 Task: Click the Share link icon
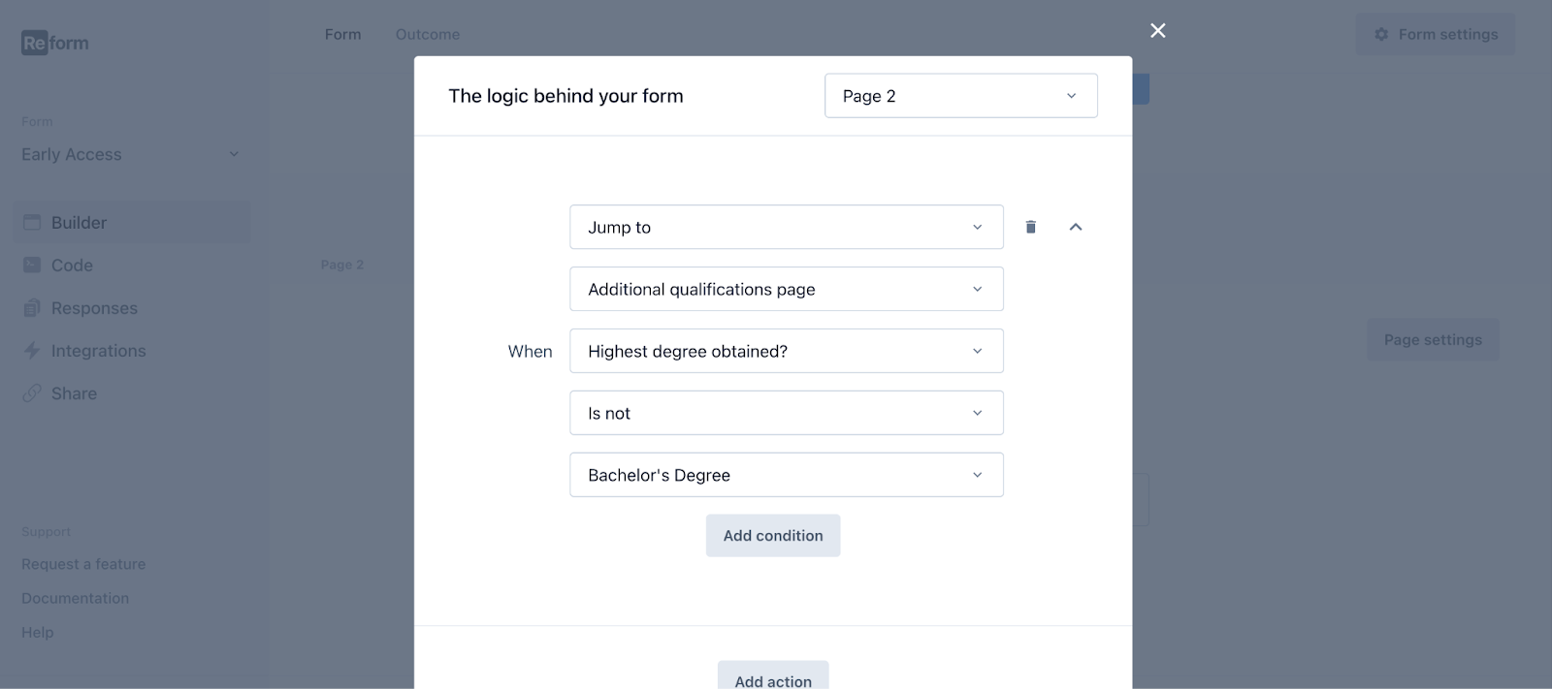click(32, 393)
